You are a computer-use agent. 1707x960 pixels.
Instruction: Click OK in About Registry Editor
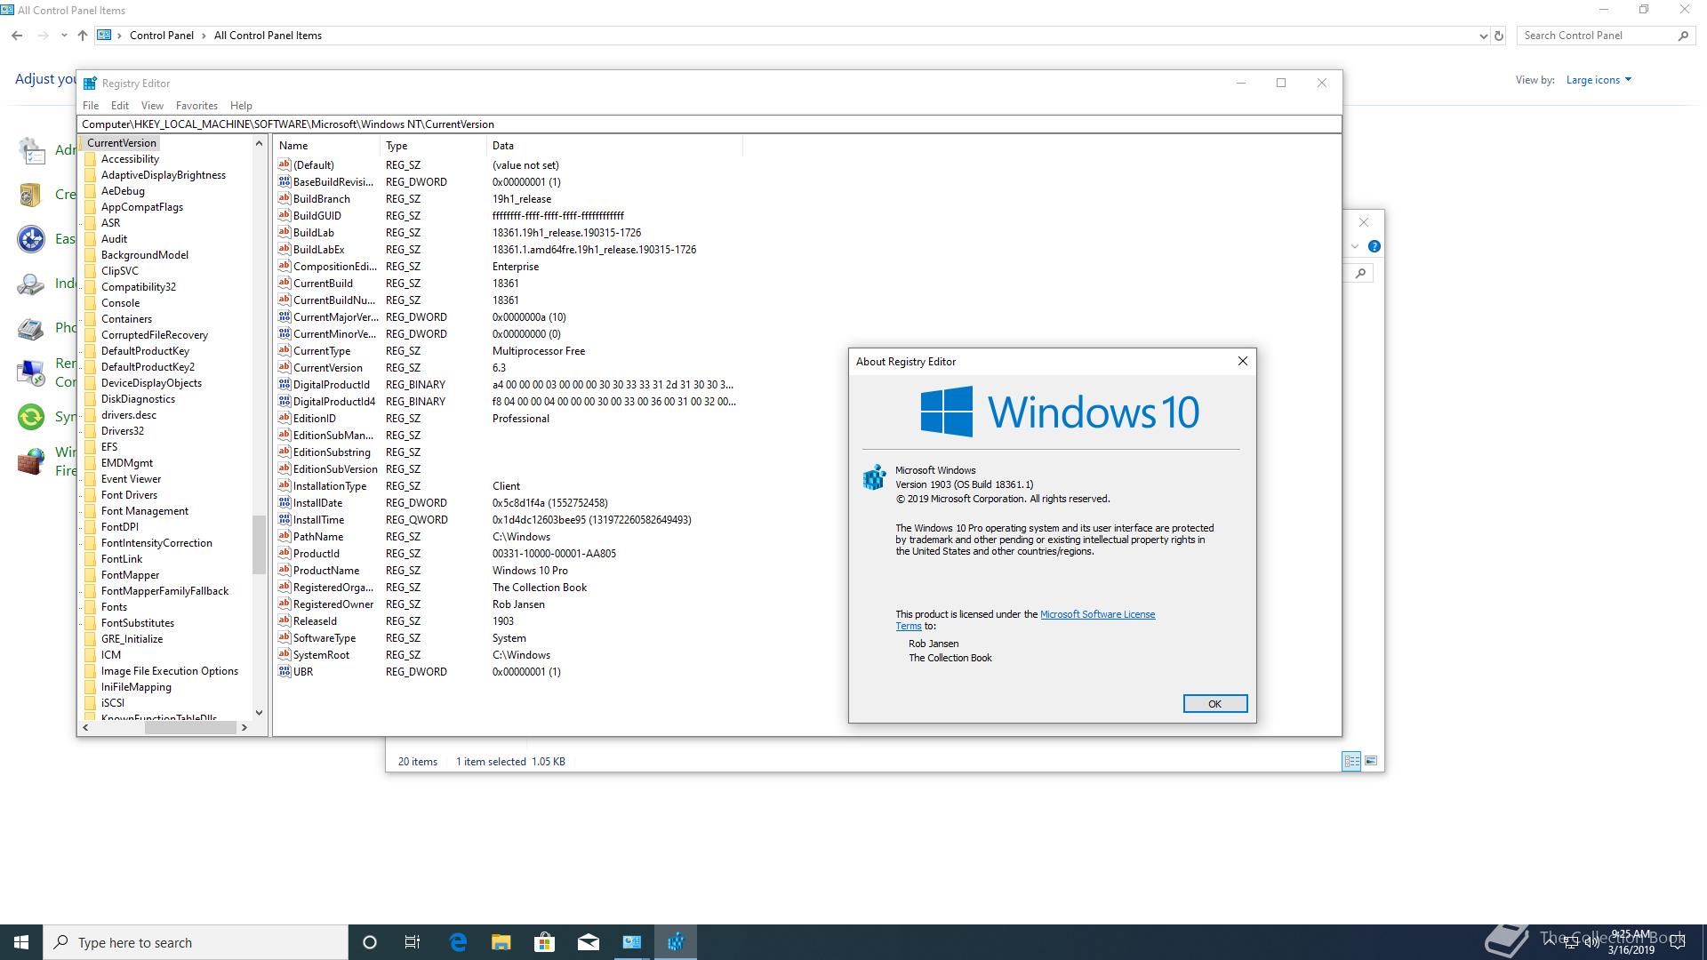(1214, 703)
